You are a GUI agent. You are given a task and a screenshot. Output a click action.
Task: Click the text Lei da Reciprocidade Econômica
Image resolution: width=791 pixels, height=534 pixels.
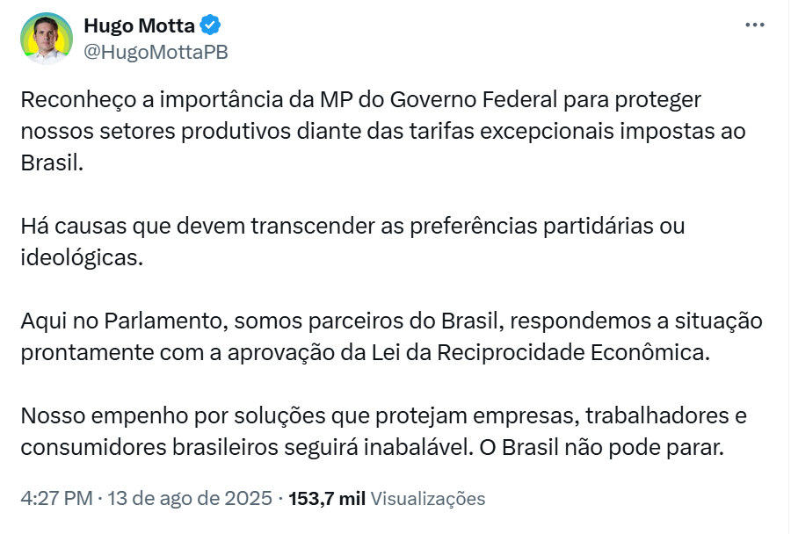click(534, 355)
